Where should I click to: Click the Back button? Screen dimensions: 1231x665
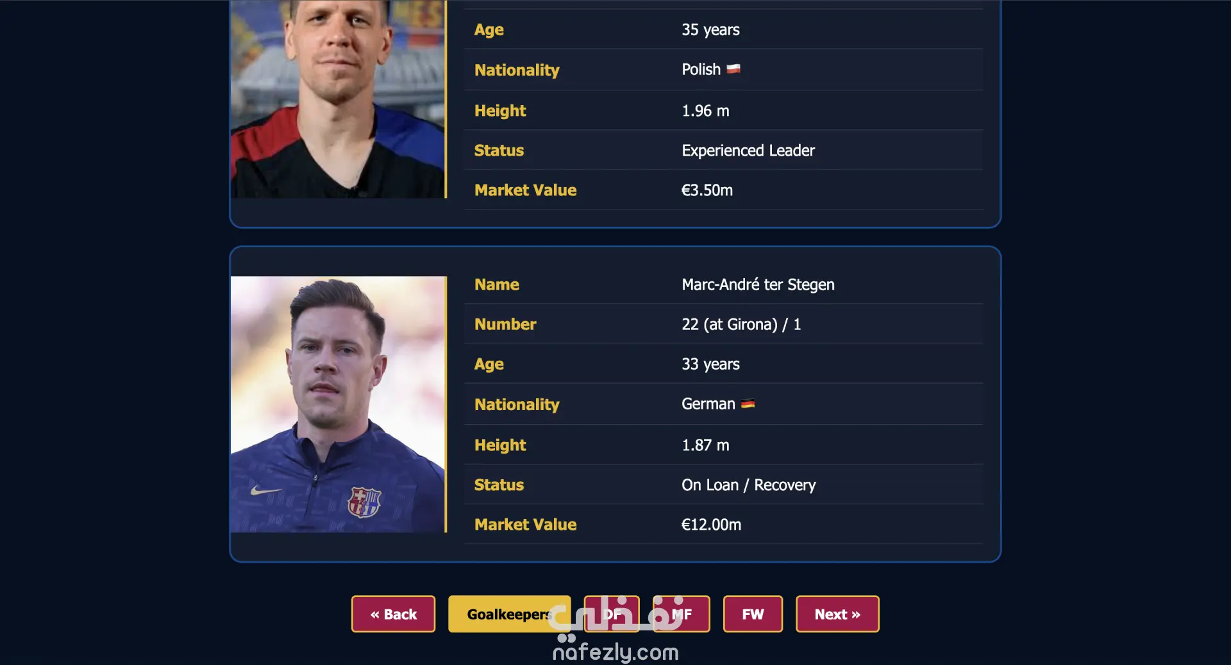tap(393, 614)
